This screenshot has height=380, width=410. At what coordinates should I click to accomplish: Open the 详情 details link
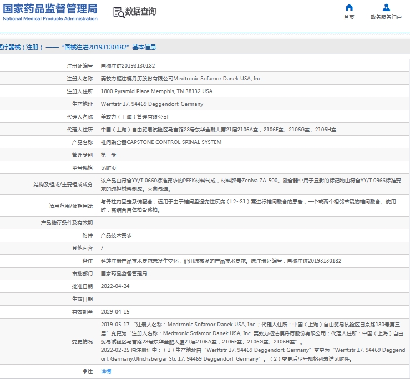point(106,371)
